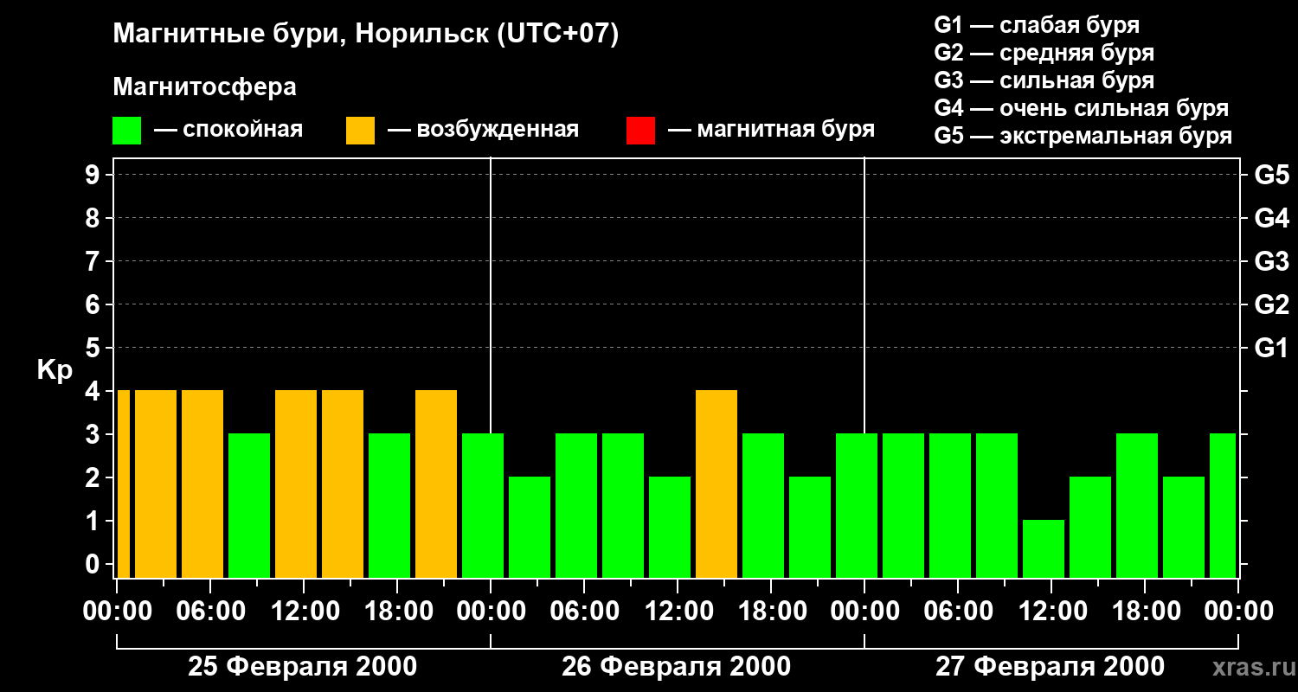Screen dimensions: 1298x692
Task: Click 'G5 — экстремальная буря' legend line
Action: 1083,136
